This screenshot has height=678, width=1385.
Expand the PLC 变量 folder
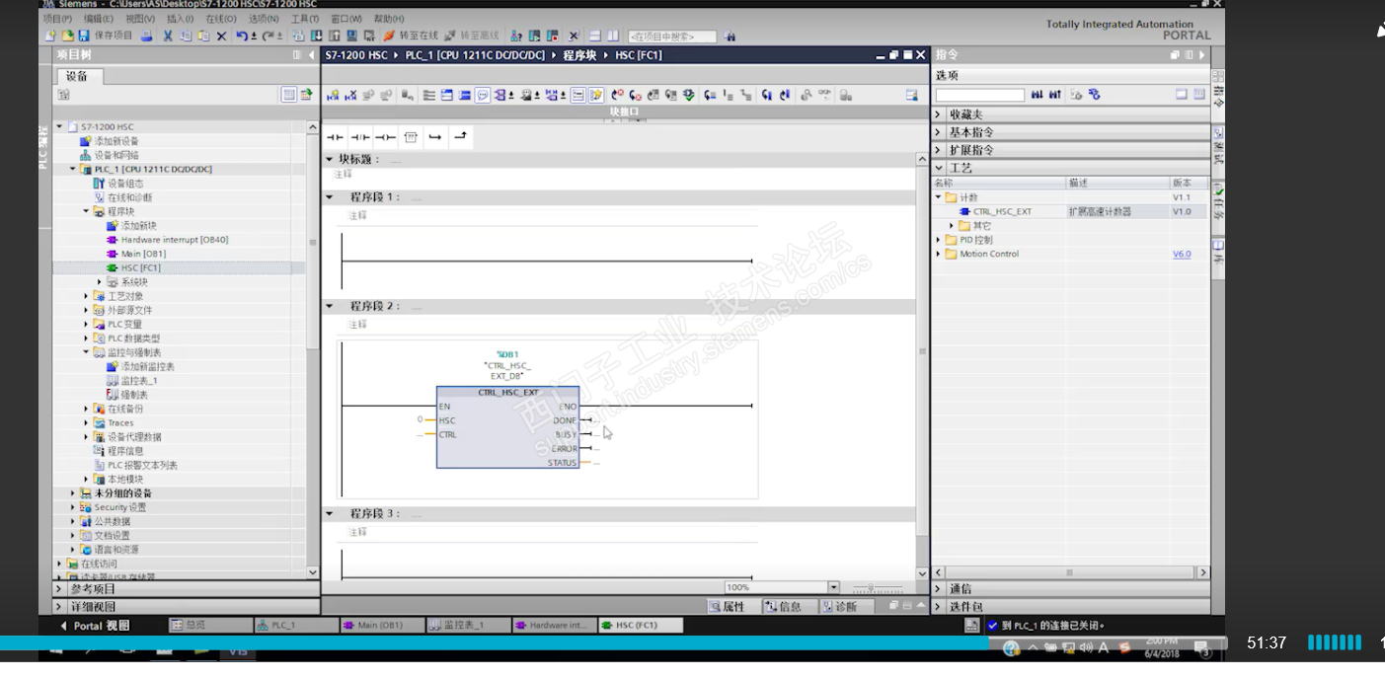[87, 324]
